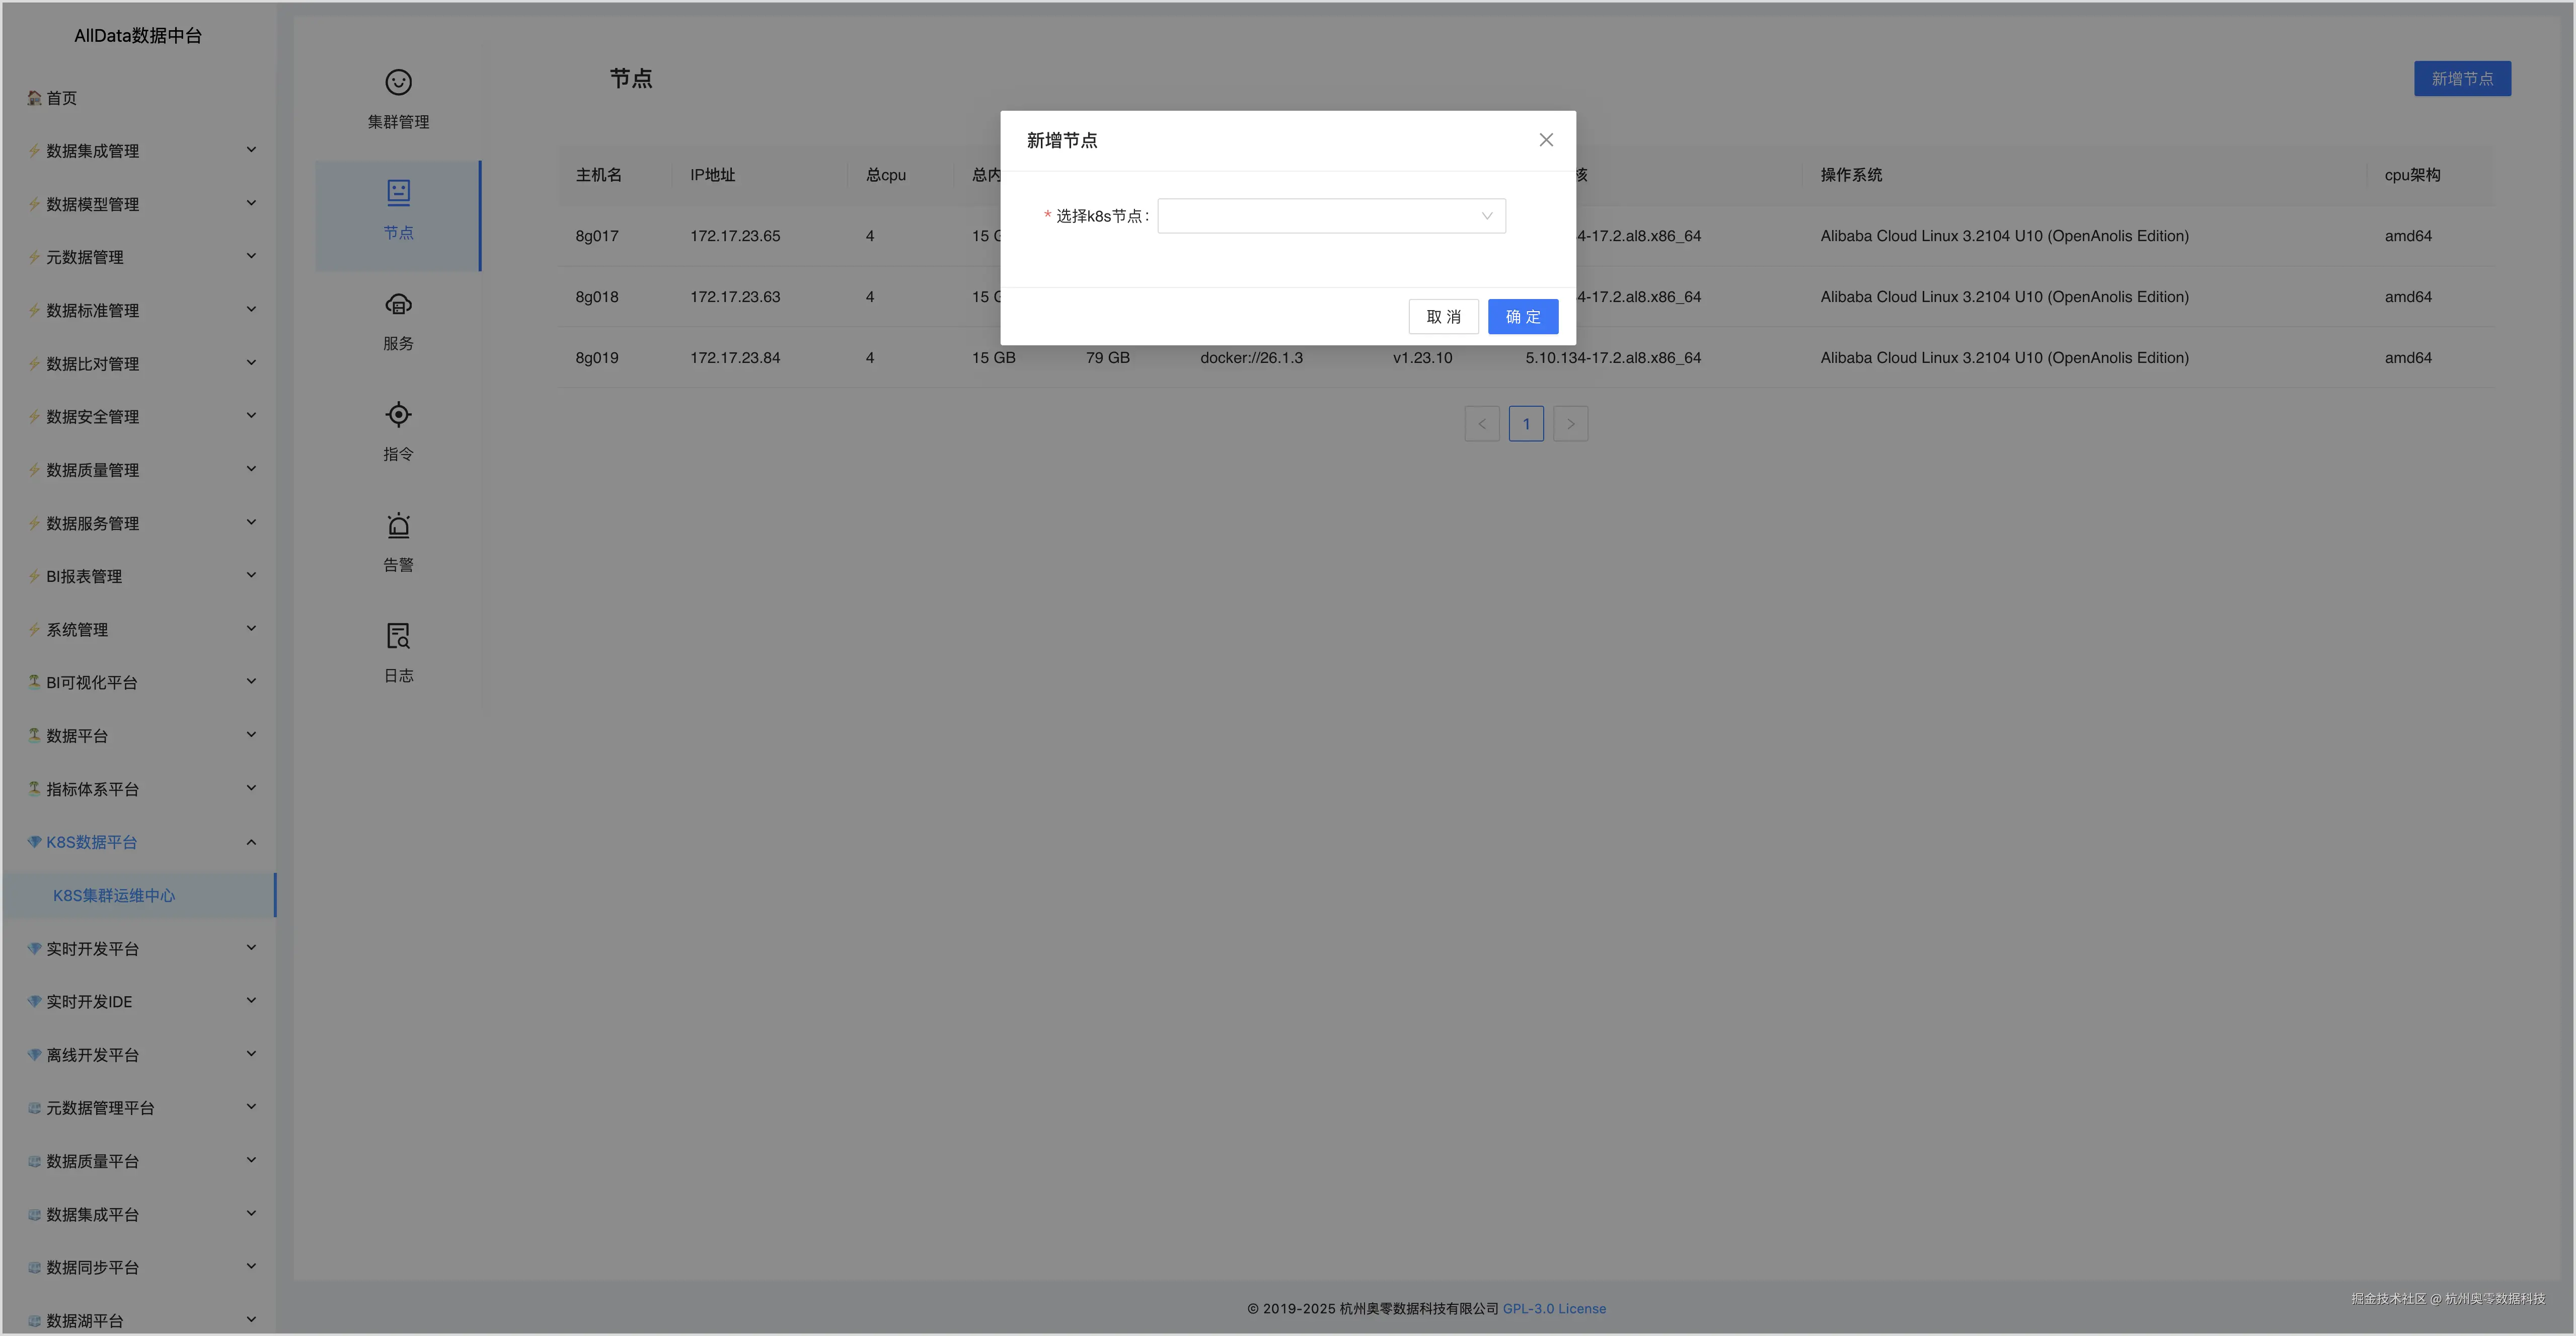
Task: Open the 告警 alarm bell icon
Action: tap(398, 525)
